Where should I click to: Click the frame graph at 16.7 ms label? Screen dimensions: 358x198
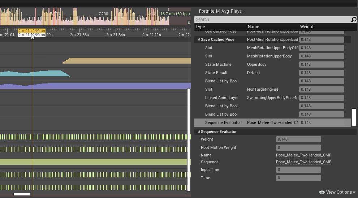175,14
